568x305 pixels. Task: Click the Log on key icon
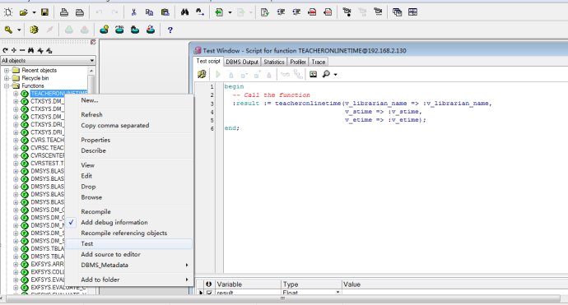(x=9, y=30)
